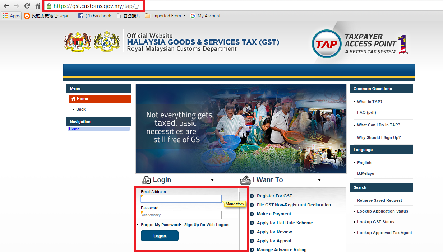Collapse the Login panel arrow
The image size is (443, 252).
click(x=212, y=180)
